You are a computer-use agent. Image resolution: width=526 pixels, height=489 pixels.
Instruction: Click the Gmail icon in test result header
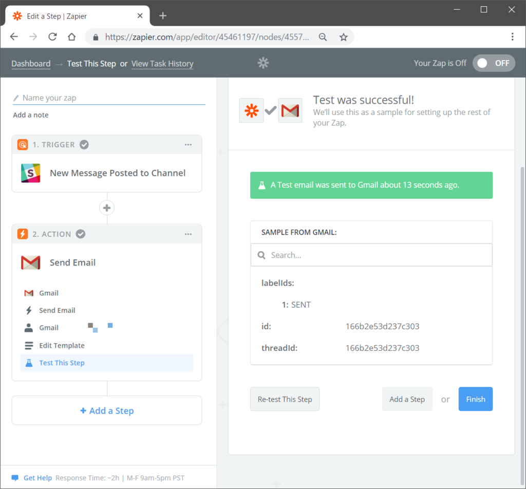(x=290, y=110)
